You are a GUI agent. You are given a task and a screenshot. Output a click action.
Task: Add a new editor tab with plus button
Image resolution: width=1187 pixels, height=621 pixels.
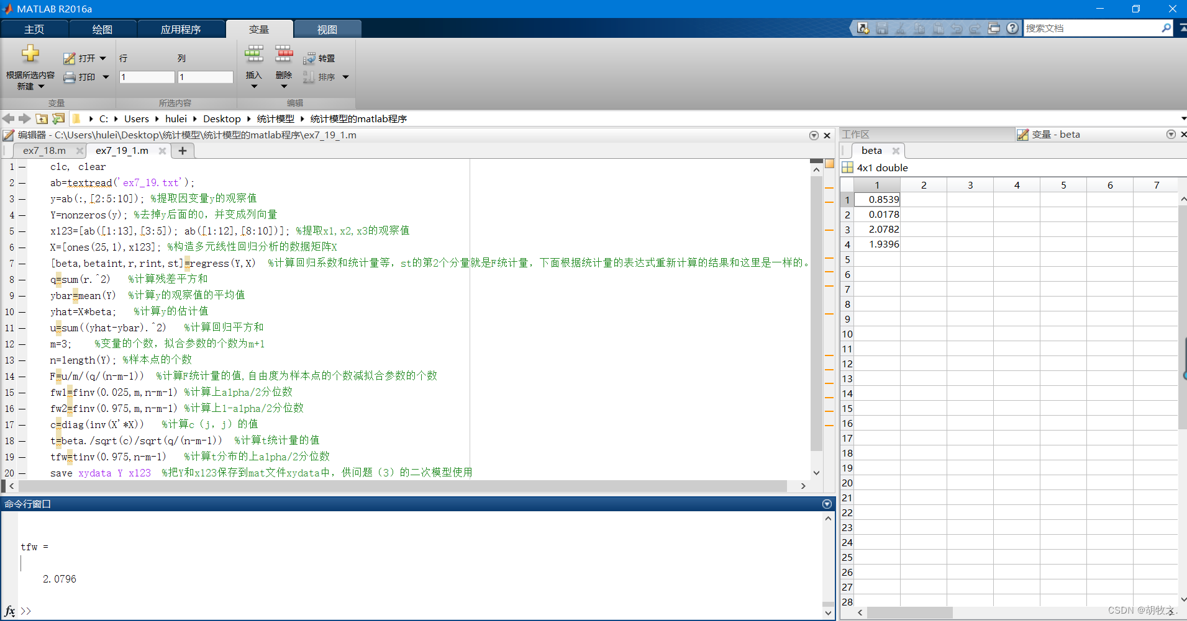(183, 151)
